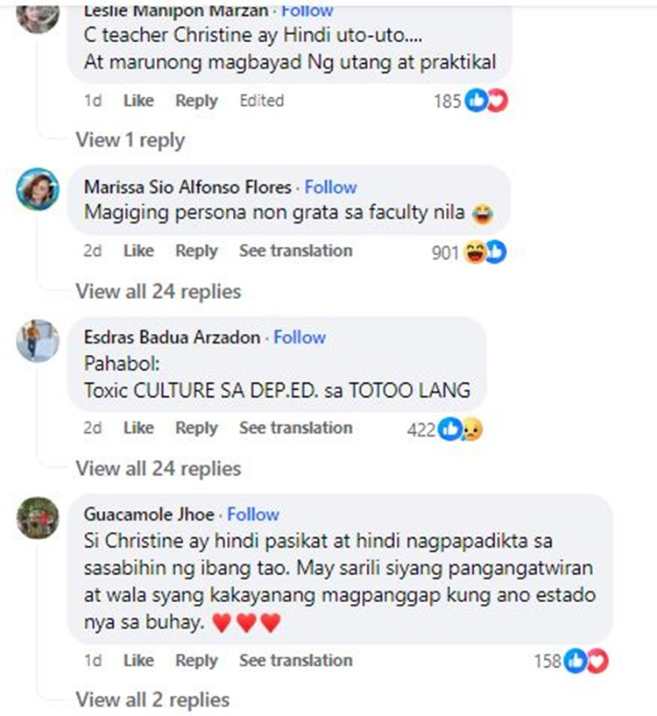This screenshot has width=657, height=716.
Task: Open heart reaction icon beside 158
Action: coord(597,661)
